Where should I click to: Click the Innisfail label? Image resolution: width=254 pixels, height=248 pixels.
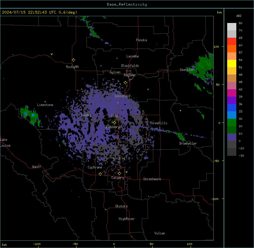point(122,96)
